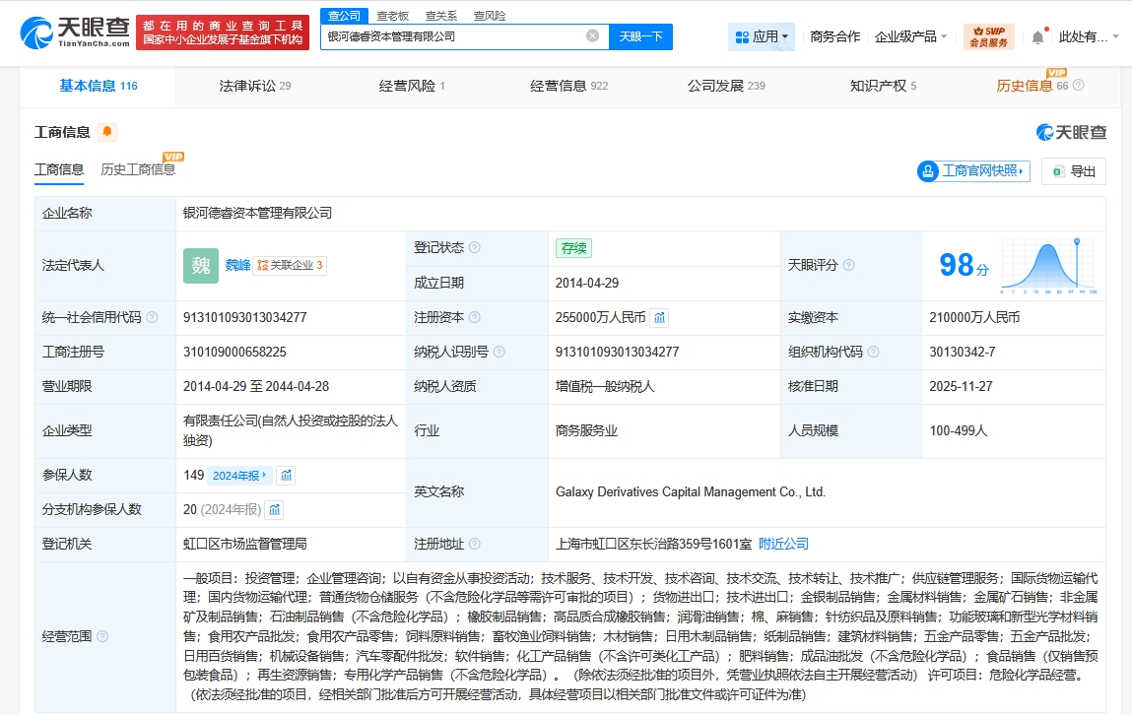Click the SVIP member service badge

pyautogui.click(x=988, y=36)
